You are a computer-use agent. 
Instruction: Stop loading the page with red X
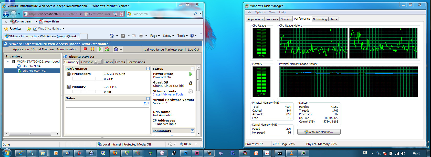[121, 14]
